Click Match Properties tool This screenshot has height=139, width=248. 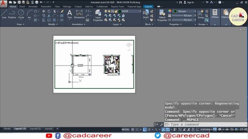(162, 15)
